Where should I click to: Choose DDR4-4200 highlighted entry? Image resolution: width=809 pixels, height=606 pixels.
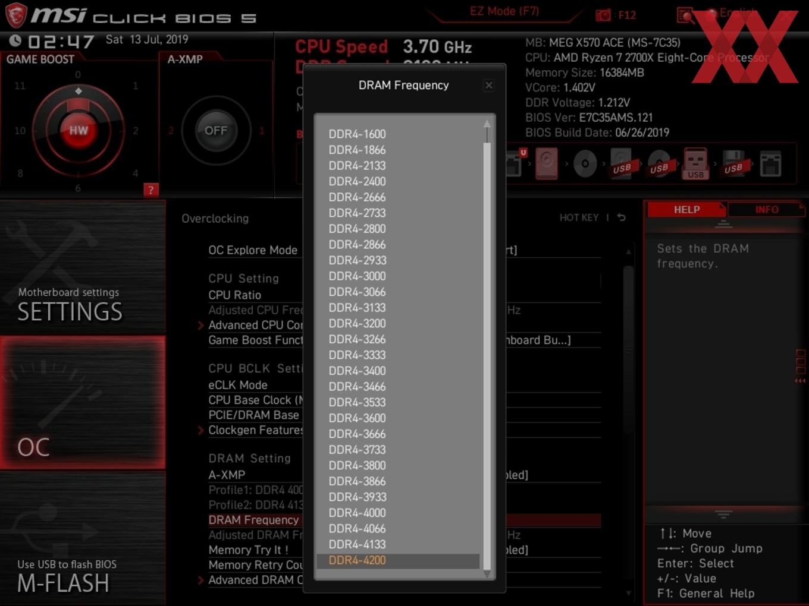pyautogui.click(x=398, y=560)
